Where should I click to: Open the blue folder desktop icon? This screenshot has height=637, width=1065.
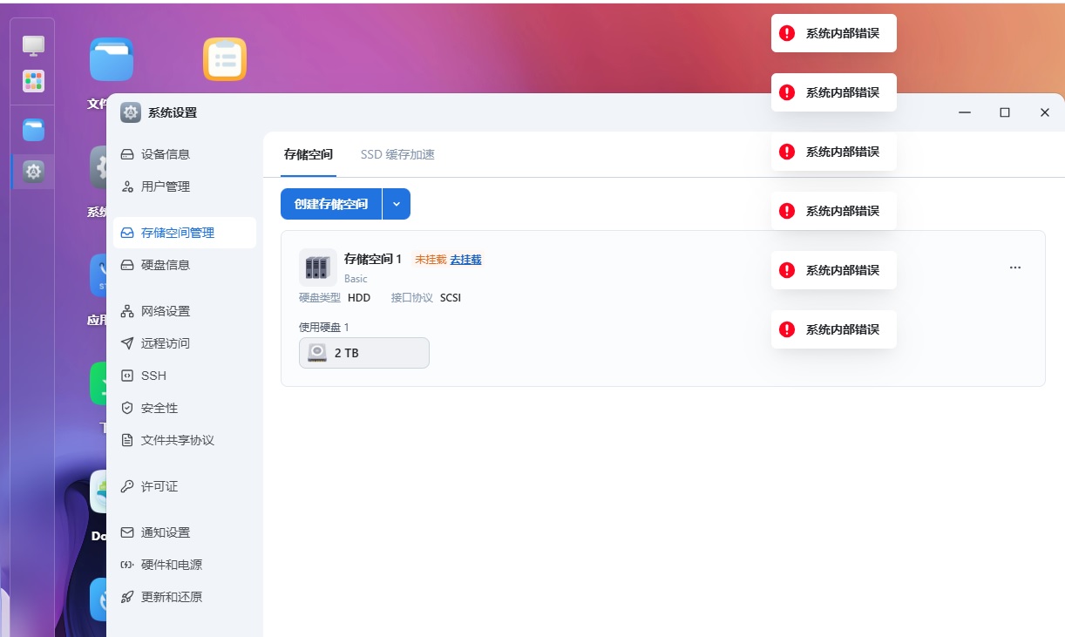pos(112,59)
